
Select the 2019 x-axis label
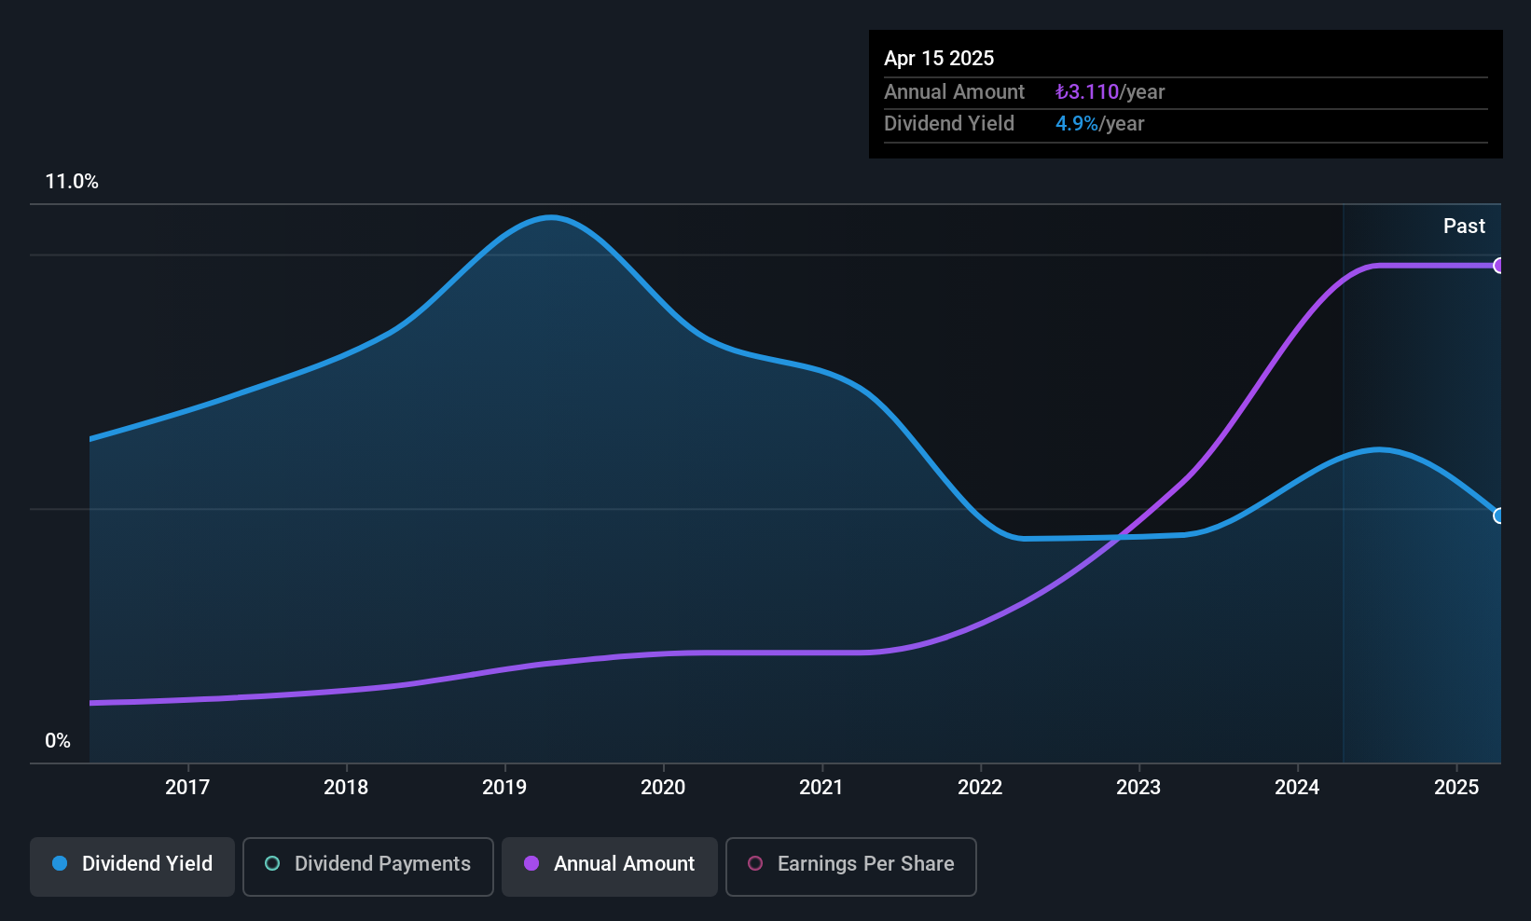tap(504, 787)
